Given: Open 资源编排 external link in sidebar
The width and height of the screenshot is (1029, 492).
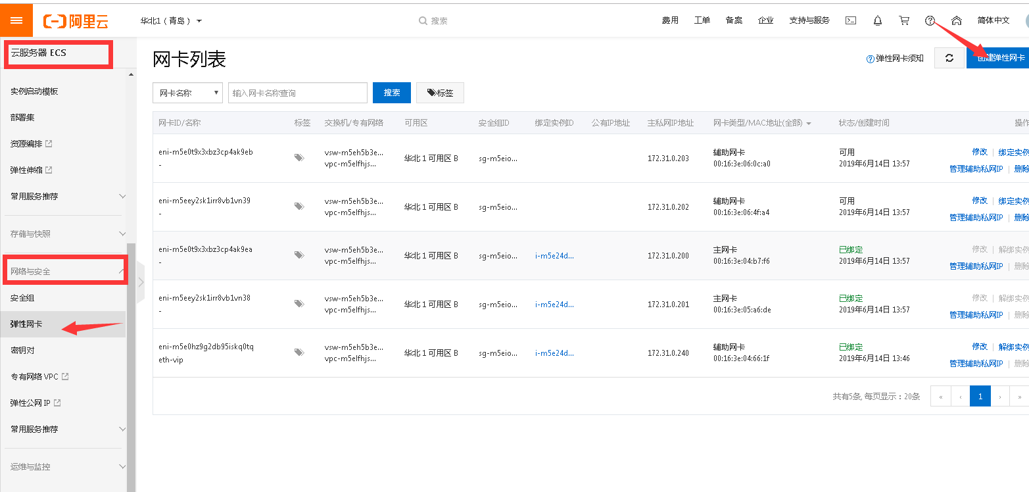Looking at the screenshot, I should click(31, 143).
